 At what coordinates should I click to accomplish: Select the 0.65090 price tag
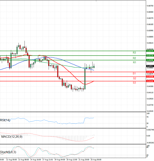point(150,60)
